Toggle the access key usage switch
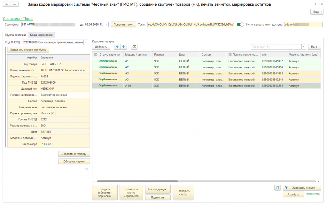The image size is (327, 205). [240, 25]
